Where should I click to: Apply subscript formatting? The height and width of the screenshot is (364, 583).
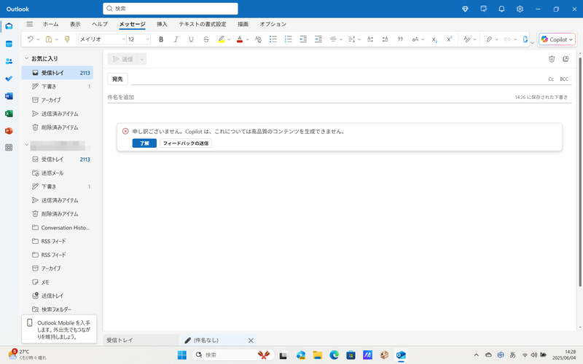(x=434, y=39)
